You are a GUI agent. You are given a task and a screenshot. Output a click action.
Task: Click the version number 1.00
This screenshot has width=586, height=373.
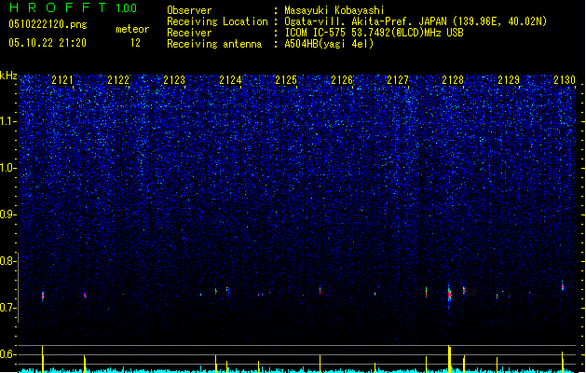(127, 8)
